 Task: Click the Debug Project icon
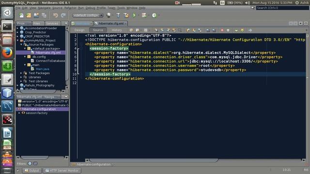(144, 15)
